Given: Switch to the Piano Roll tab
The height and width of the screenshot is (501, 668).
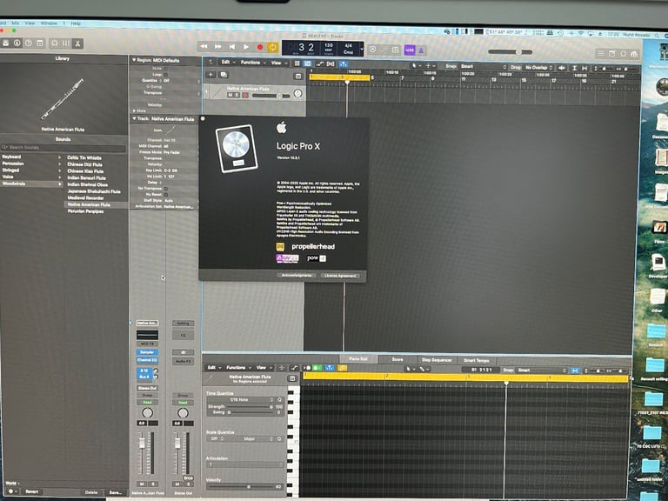Looking at the screenshot, I should 357,358.
